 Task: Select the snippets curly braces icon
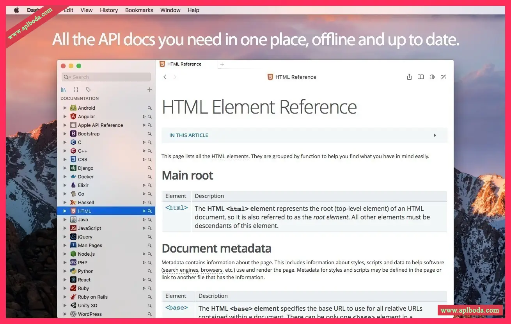click(76, 90)
